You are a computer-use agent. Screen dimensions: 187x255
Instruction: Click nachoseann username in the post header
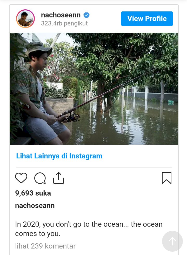click(61, 15)
